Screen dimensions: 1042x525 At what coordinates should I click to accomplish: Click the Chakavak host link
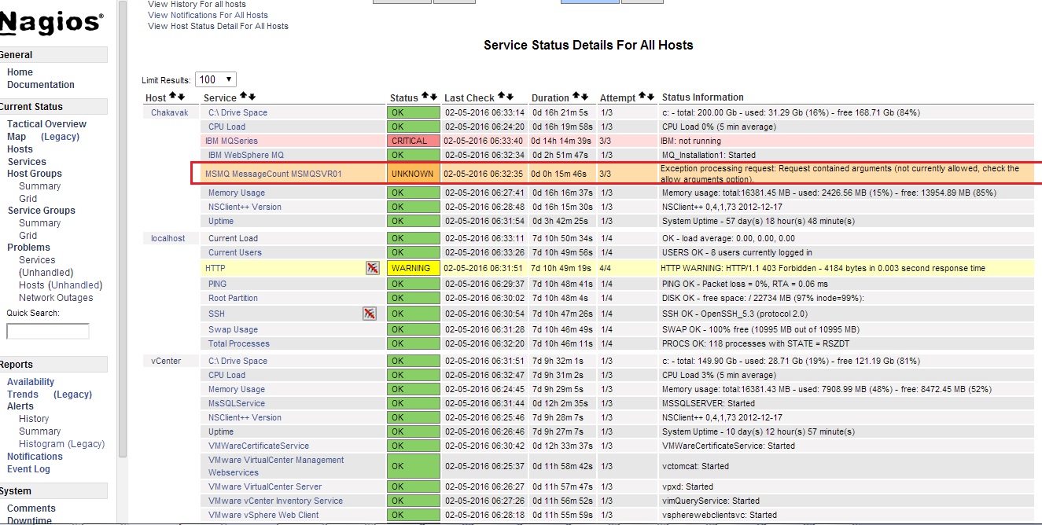[x=170, y=112]
